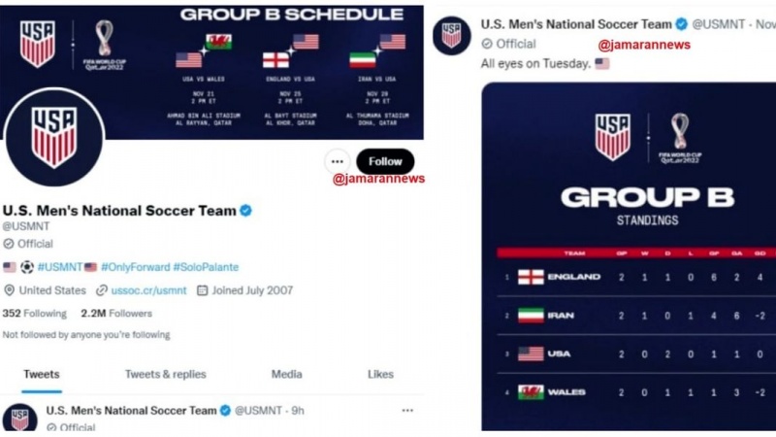View the 352 Following list
This screenshot has height=437, width=776.
coord(35,314)
